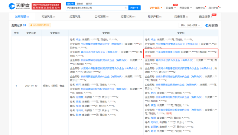Image resolution: width=238 pixels, height=135 pixels.
Task: Switch to the 知识产权 tab
Action: tap(154, 17)
